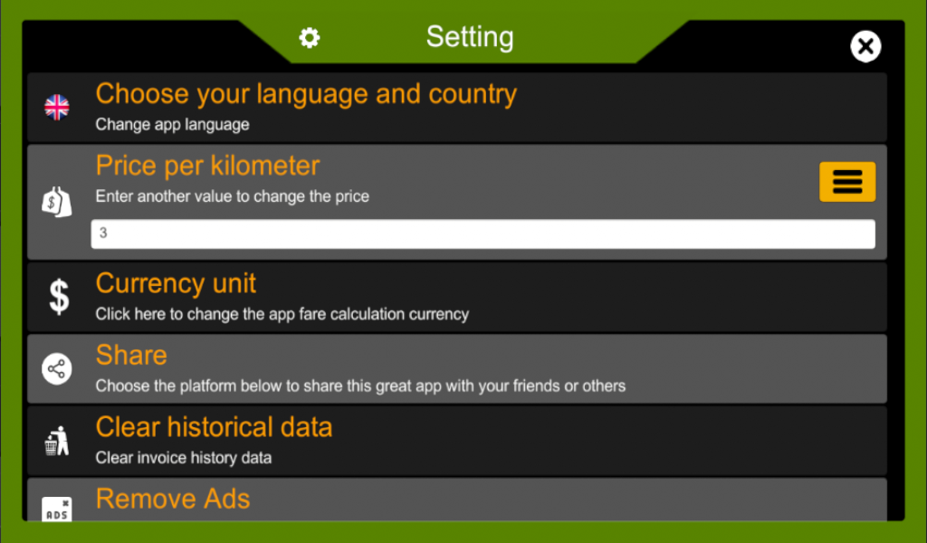Open the orange hamburger menu button
Image resolution: width=927 pixels, height=543 pixels.
(847, 181)
